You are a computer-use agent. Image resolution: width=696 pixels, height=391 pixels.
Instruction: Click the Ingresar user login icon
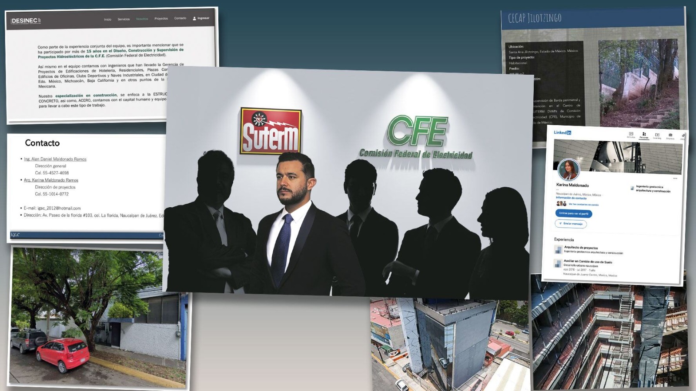(x=194, y=18)
